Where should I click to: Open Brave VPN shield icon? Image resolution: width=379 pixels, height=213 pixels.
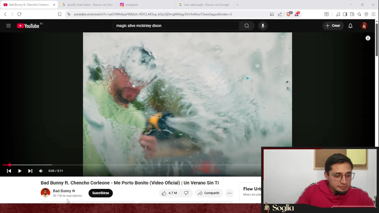click(x=366, y=14)
